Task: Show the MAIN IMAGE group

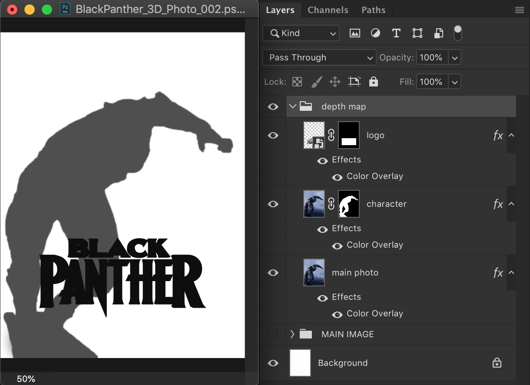Action: [272, 334]
